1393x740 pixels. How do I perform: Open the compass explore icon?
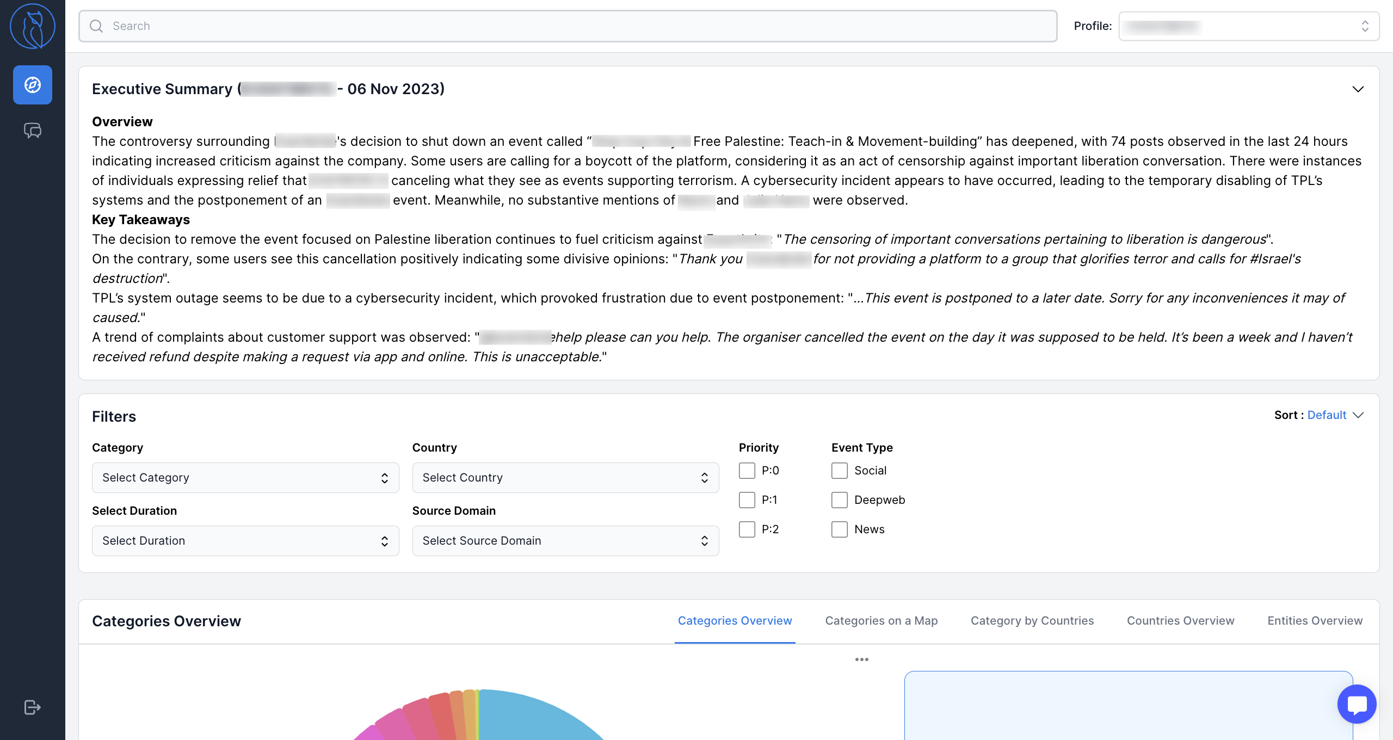33,85
